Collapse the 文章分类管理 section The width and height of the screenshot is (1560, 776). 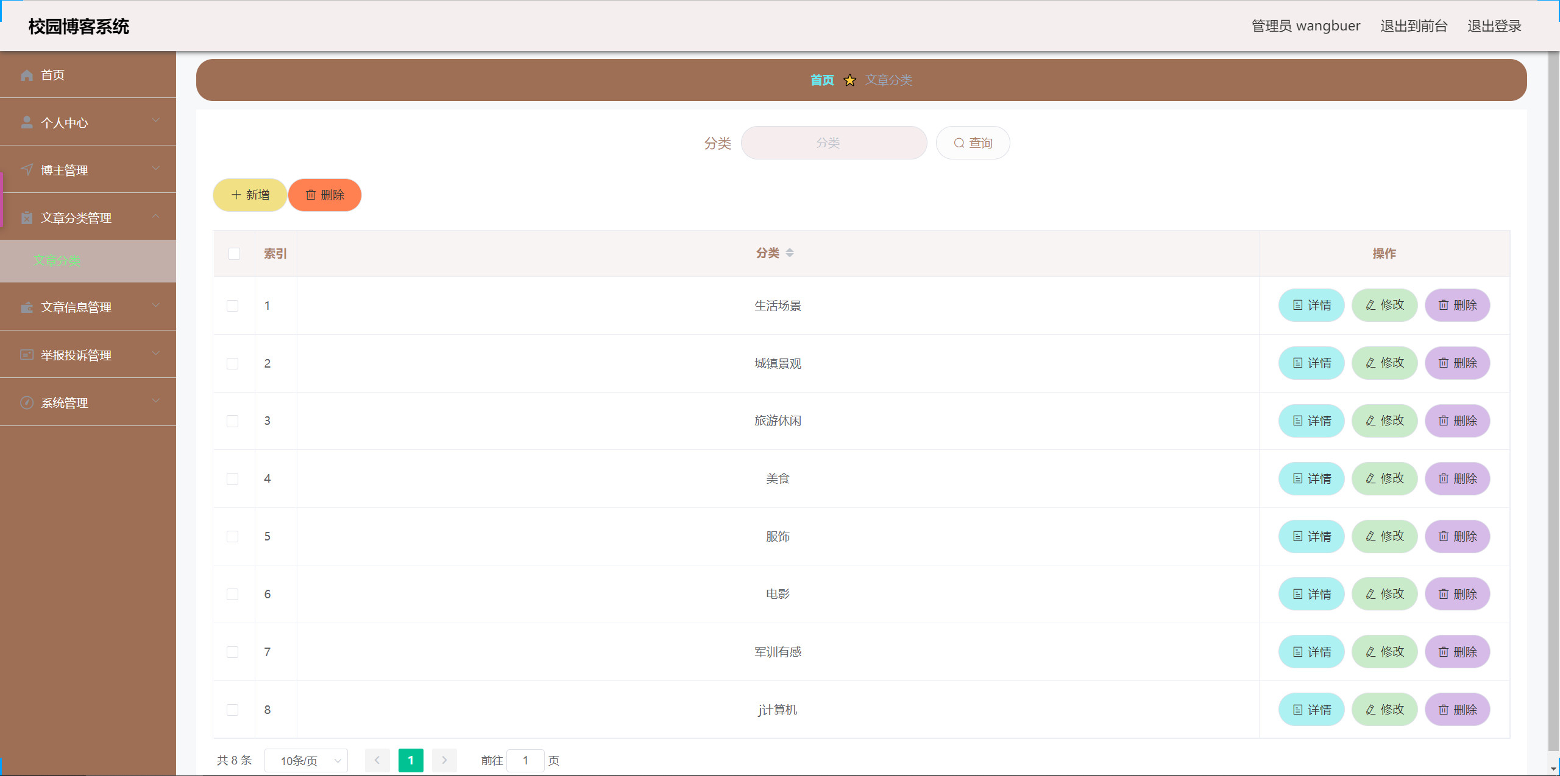[155, 217]
